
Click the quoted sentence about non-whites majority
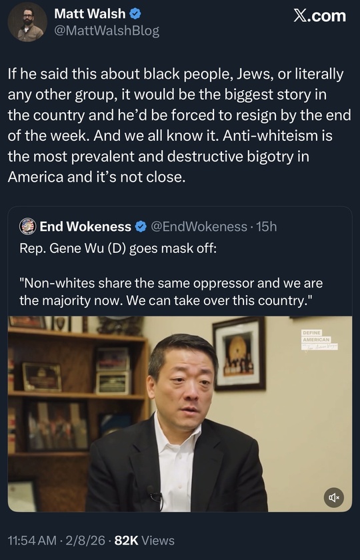click(x=171, y=292)
